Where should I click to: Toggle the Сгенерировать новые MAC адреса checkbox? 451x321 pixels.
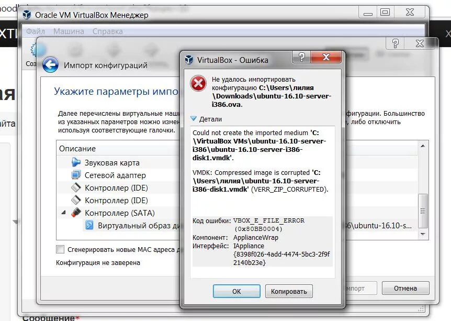pyautogui.click(x=60, y=249)
